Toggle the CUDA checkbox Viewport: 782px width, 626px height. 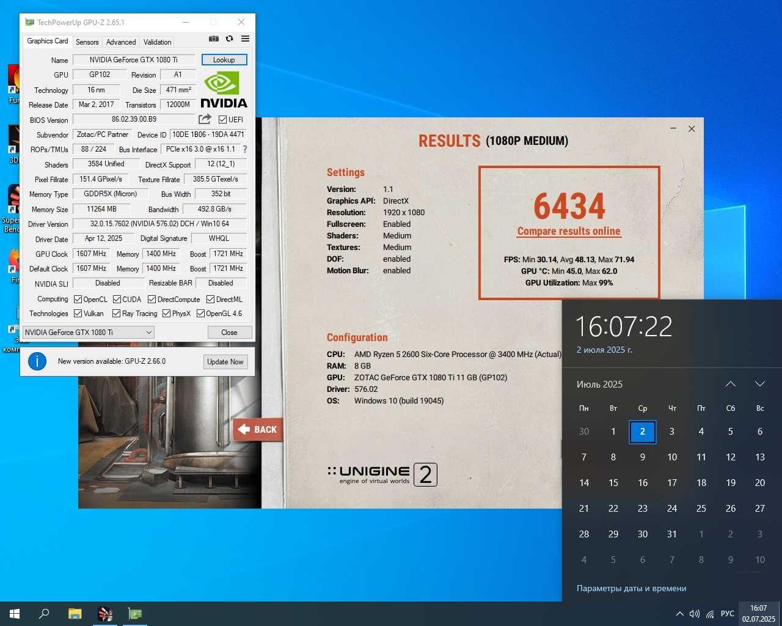pos(117,300)
